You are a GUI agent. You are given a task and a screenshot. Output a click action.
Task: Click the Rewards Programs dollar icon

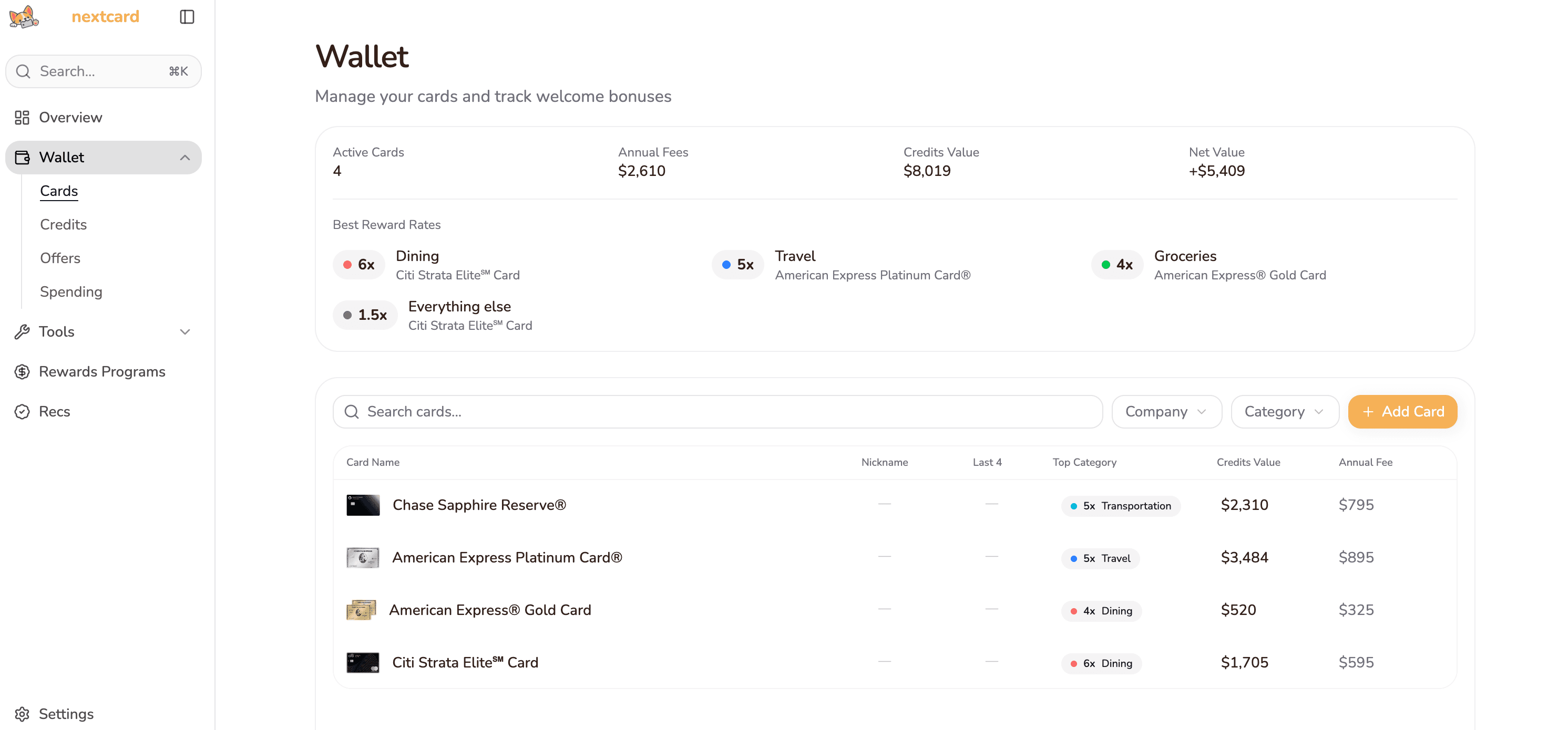(x=23, y=372)
